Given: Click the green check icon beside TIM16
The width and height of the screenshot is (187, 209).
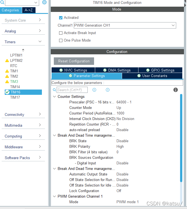Looking at the screenshot, I should tap(7, 92).
